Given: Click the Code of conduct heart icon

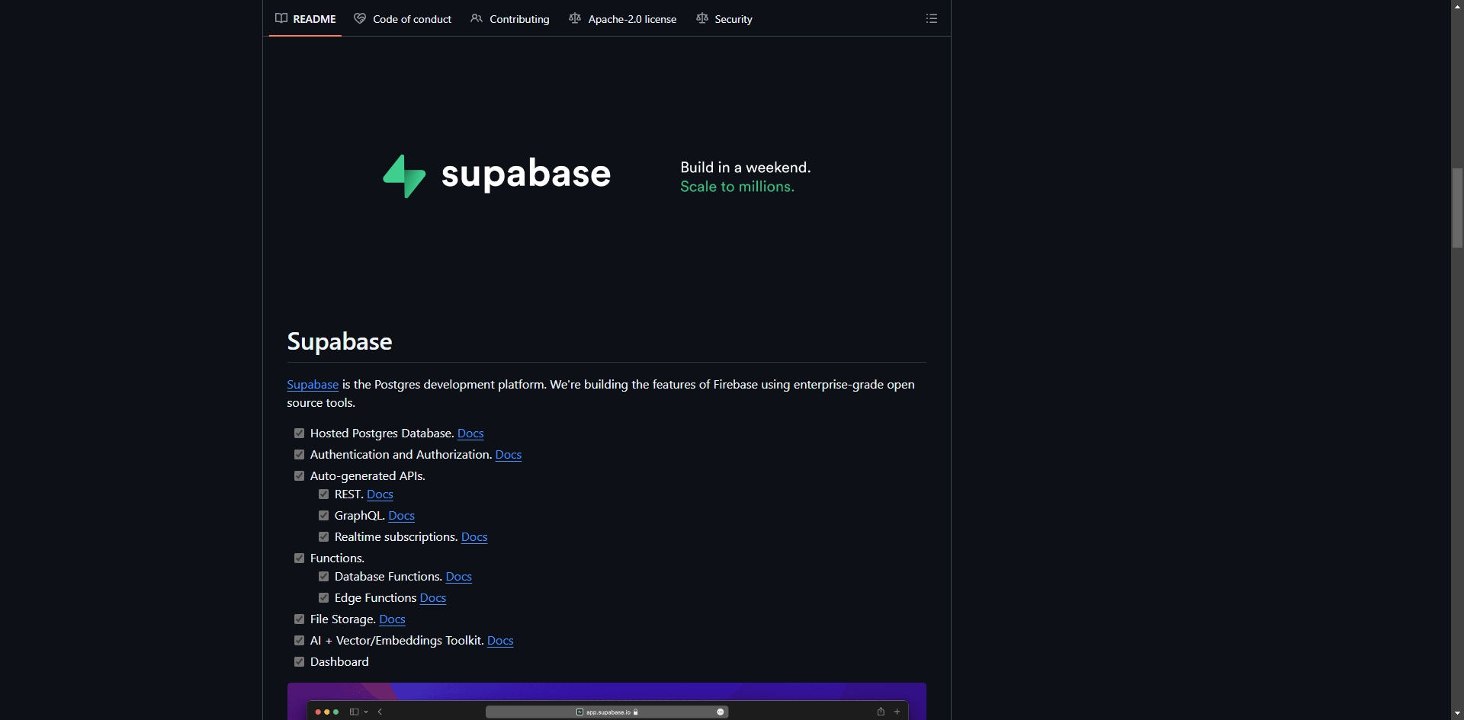Looking at the screenshot, I should click(x=360, y=18).
